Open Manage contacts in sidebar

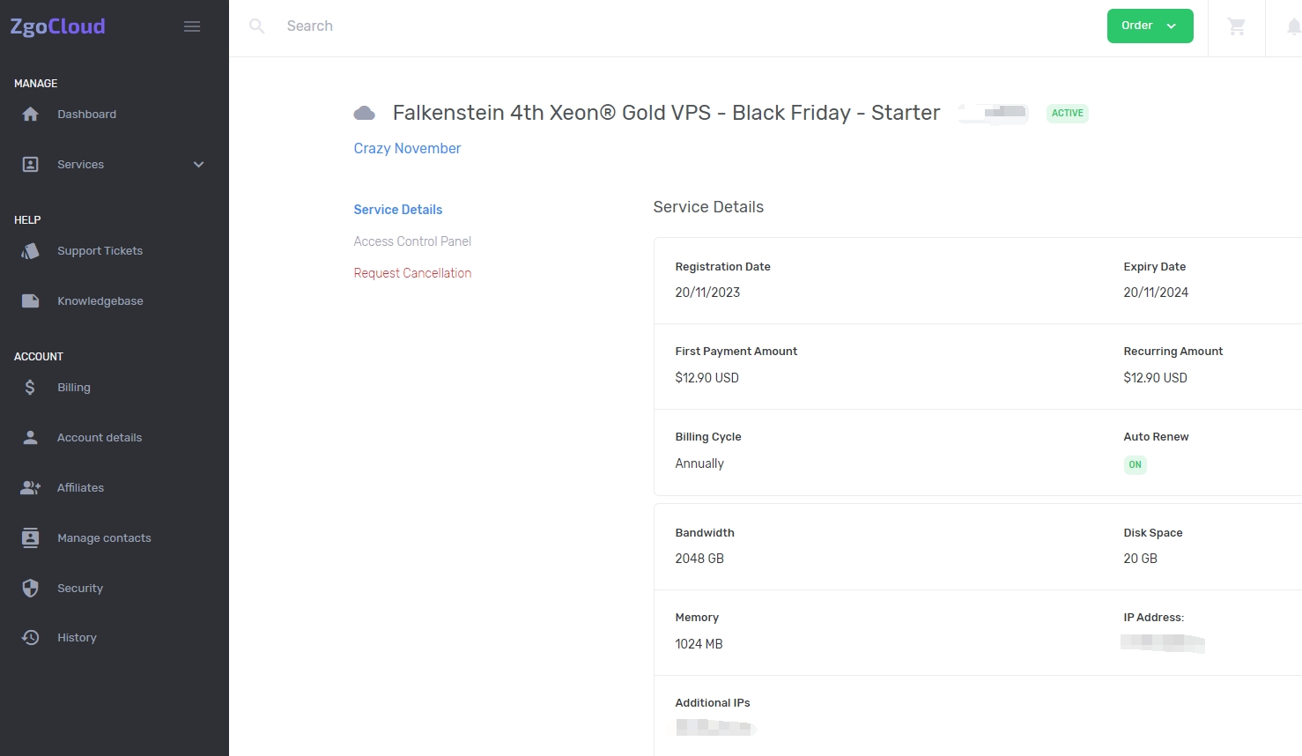click(104, 538)
